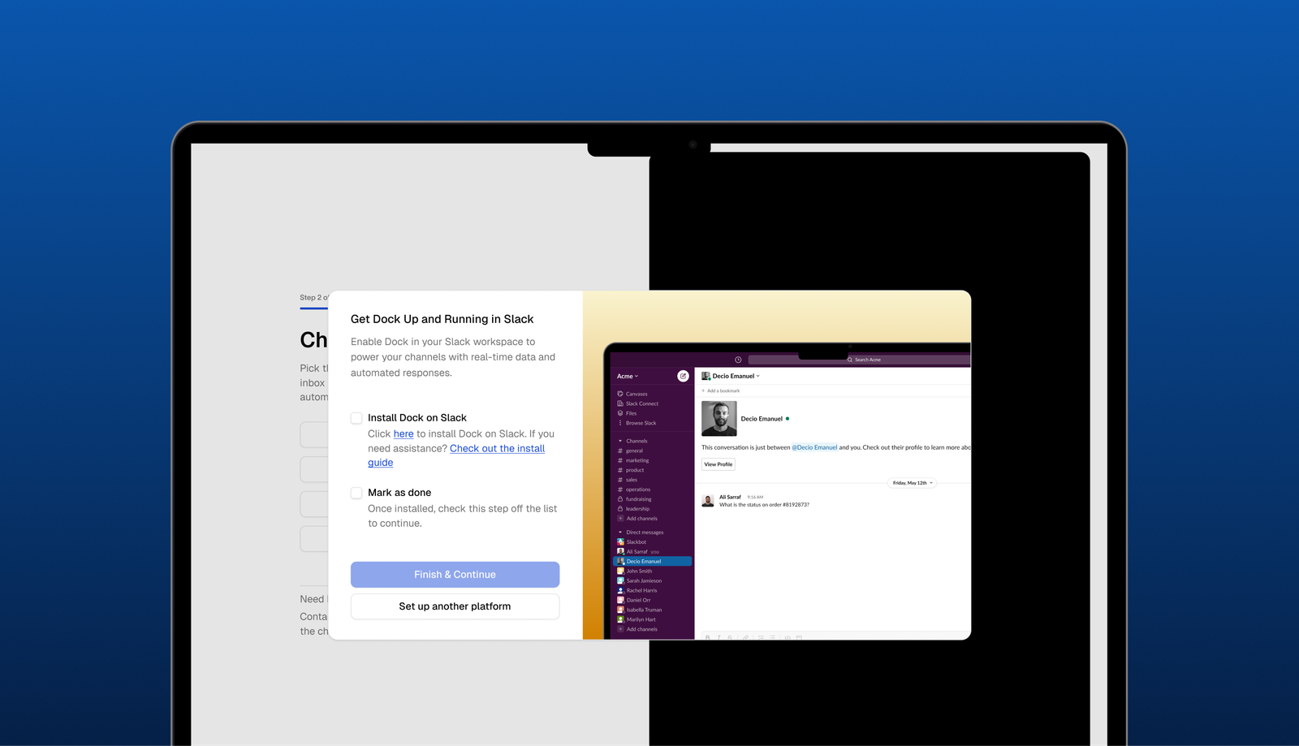Click the history clock icon in Slack top bar
This screenshot has width=1299, height=746.
pos(738,360)
